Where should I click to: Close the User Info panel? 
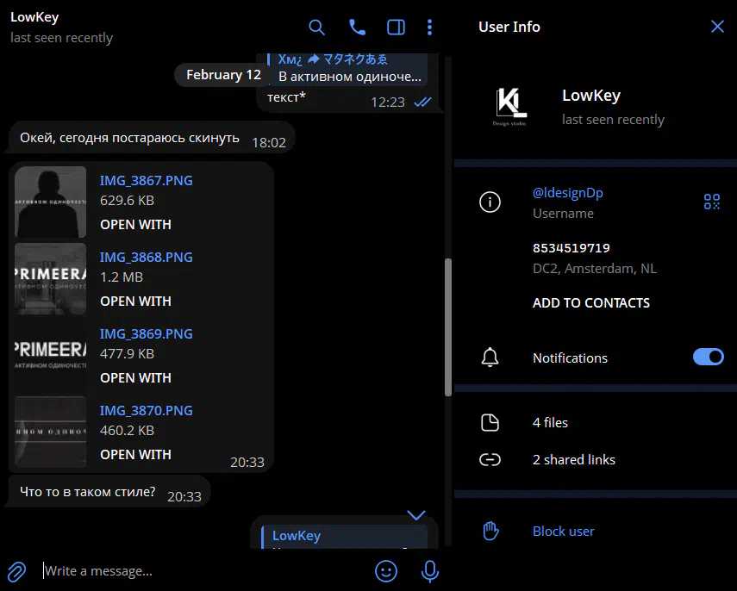(717, 27)
